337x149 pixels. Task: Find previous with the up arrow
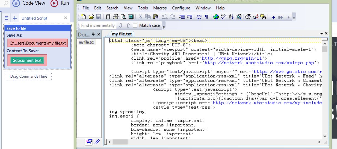pyautogui.click(x=128, y=25)
